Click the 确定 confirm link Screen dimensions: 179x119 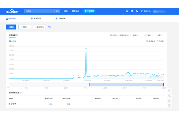[x=49, y=27]
